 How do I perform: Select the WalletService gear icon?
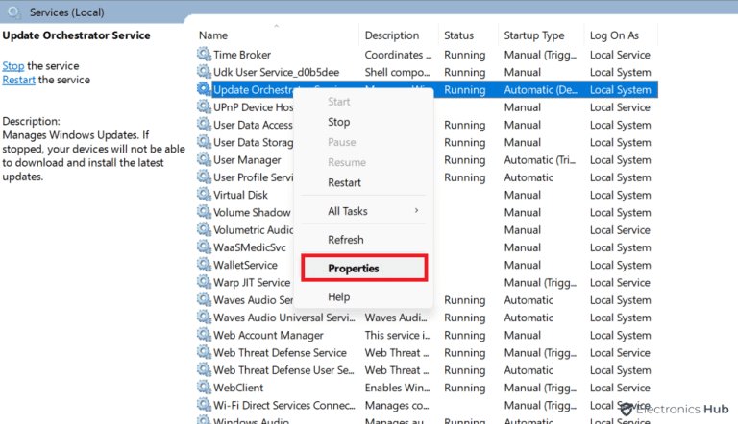pyautogui.click(x=204, y=265)
